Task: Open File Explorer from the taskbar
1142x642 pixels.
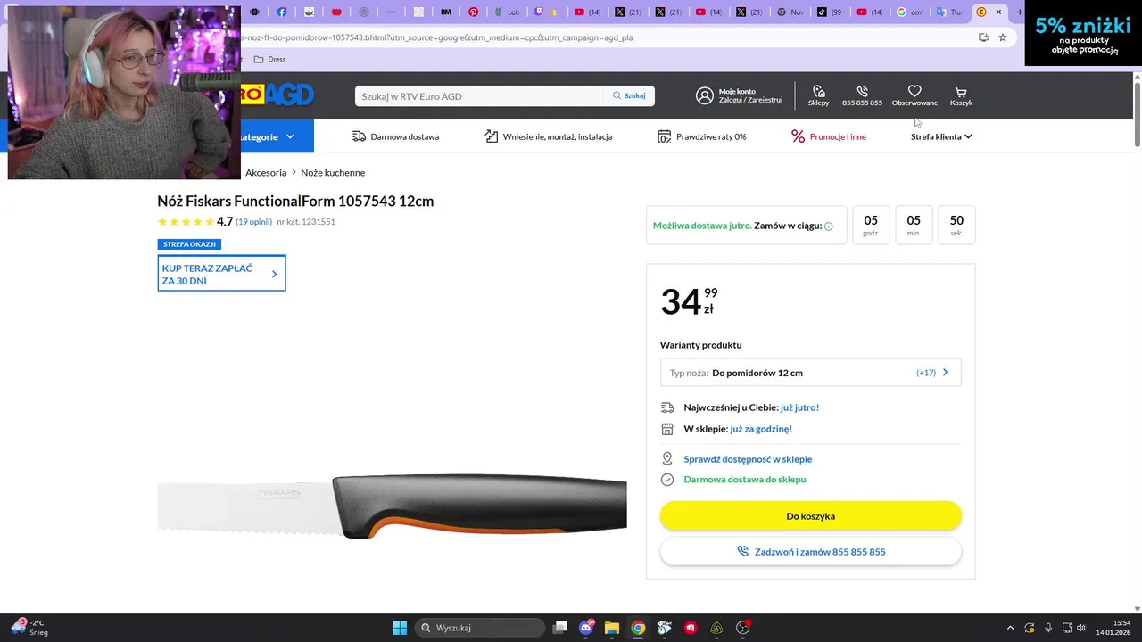Action: click(x=612, y=628)
